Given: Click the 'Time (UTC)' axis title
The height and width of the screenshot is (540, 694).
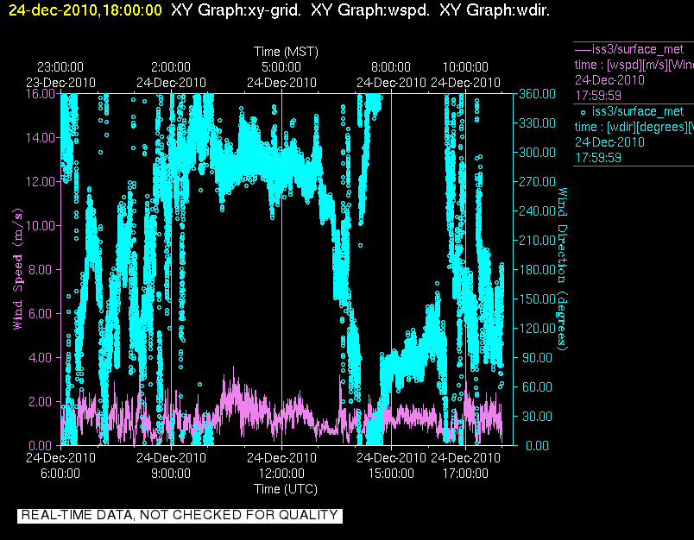Looking at the screenshot, I should pos(286,489).
